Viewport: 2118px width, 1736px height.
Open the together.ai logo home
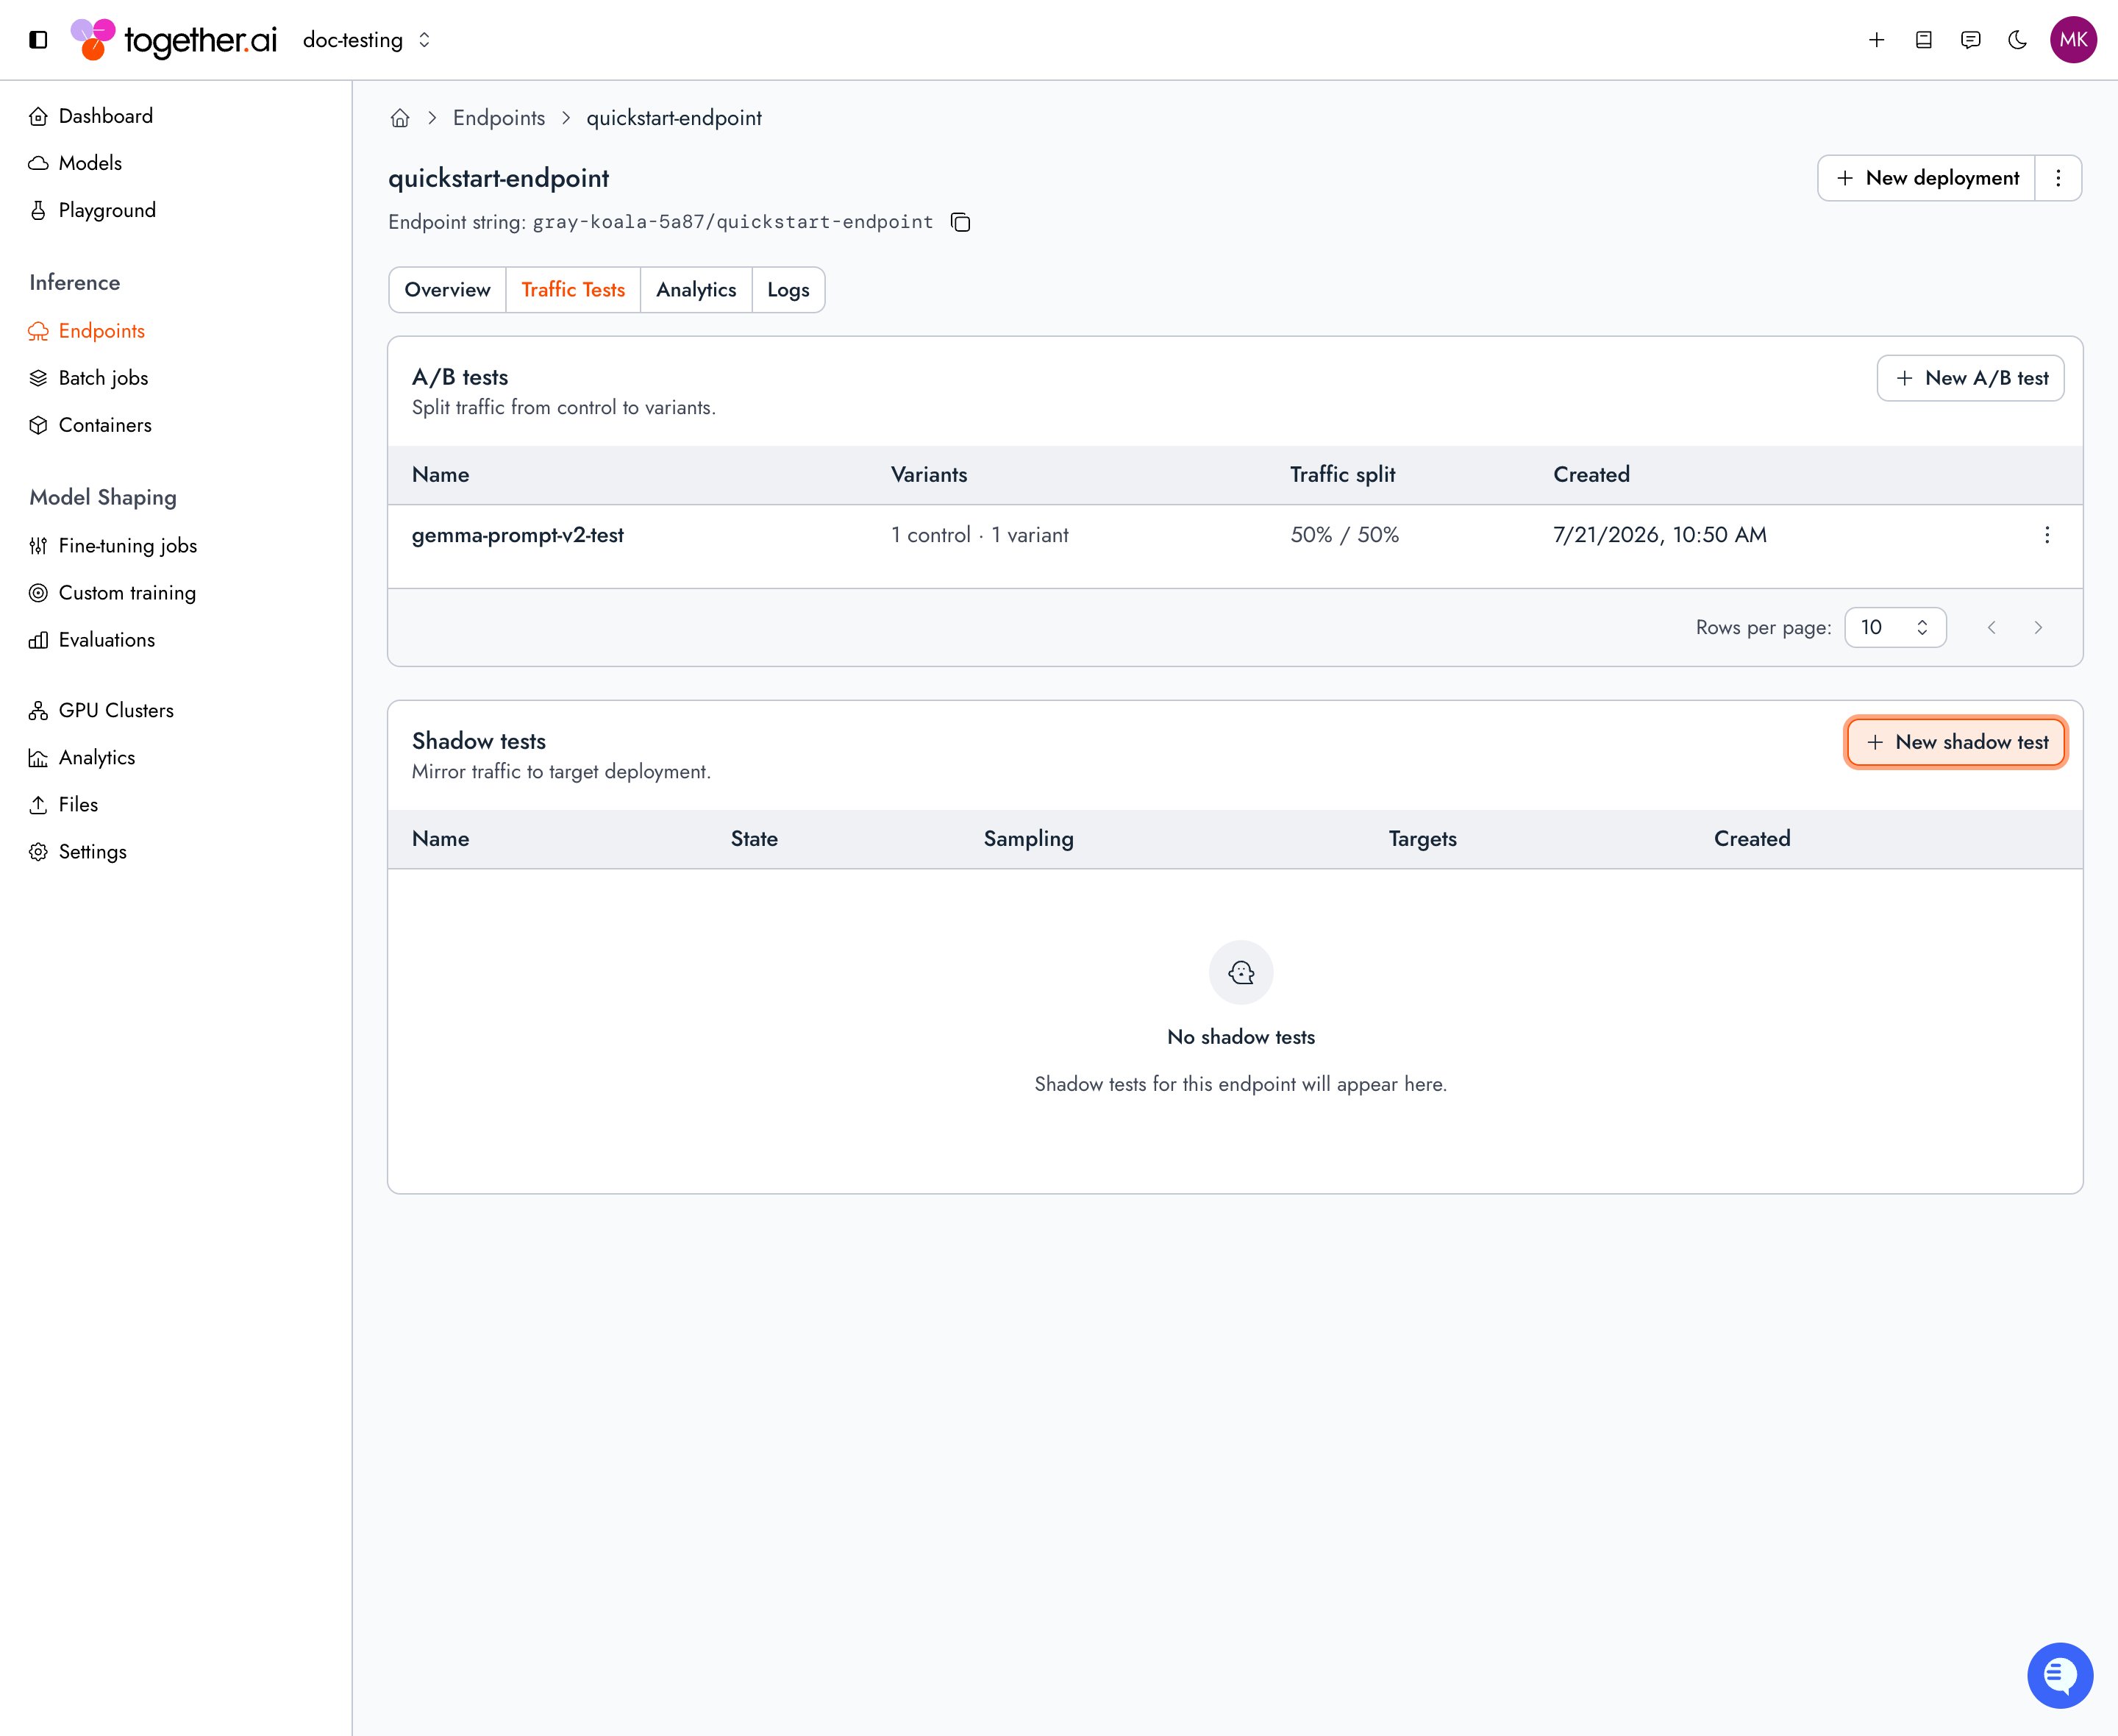[x=174, y=40]
